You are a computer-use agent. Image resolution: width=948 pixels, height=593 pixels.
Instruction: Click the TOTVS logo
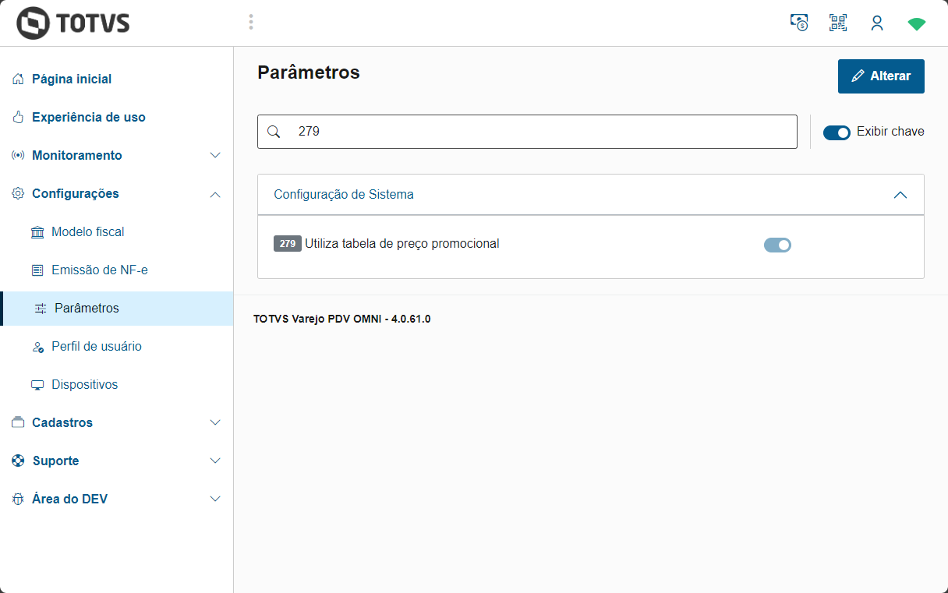(x=73, y=23)
